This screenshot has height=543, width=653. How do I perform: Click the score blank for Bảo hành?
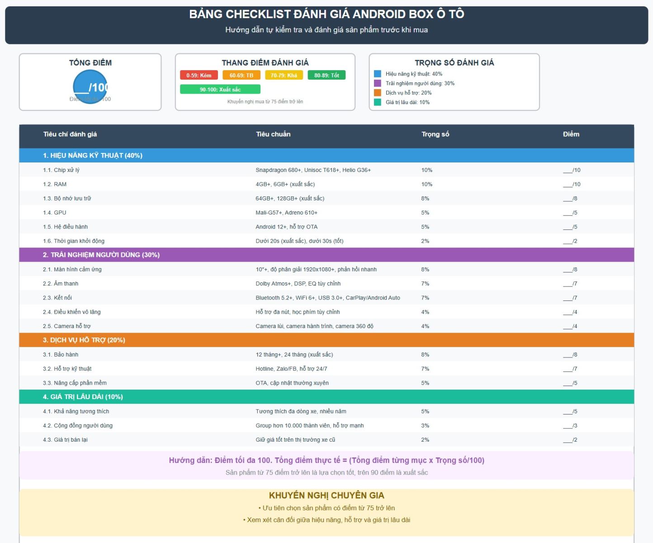(570, 354)
